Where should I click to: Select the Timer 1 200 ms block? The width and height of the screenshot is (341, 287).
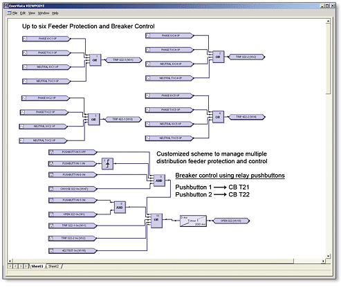pos(193,221)
